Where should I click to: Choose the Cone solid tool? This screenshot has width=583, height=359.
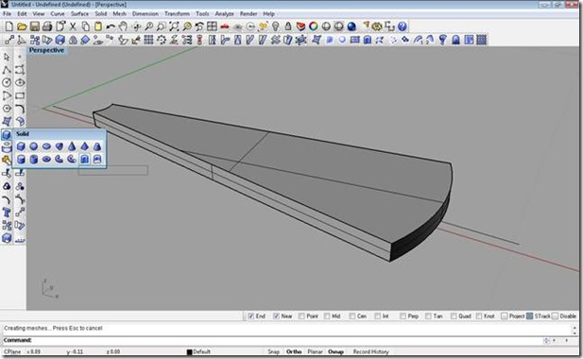point(72,146)
